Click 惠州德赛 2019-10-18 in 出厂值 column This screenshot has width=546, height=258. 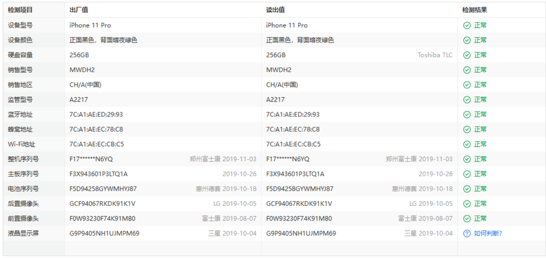coord(226,189)
